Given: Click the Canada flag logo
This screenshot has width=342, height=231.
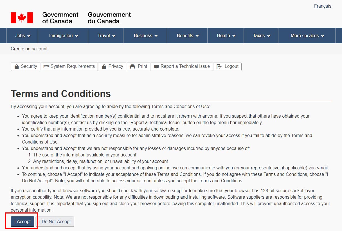Looking at the screenshot, I should [22, 18].
